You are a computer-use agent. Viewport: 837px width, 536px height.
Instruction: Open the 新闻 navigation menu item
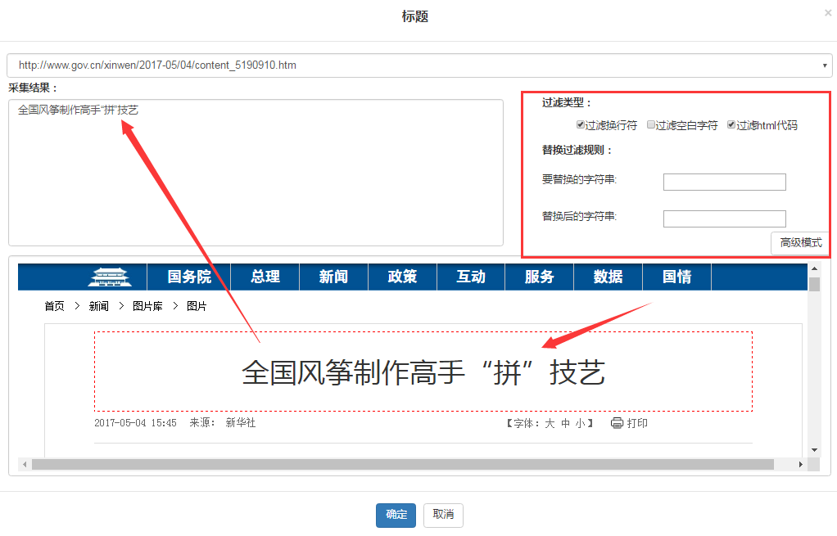click(x=333, y=277)
